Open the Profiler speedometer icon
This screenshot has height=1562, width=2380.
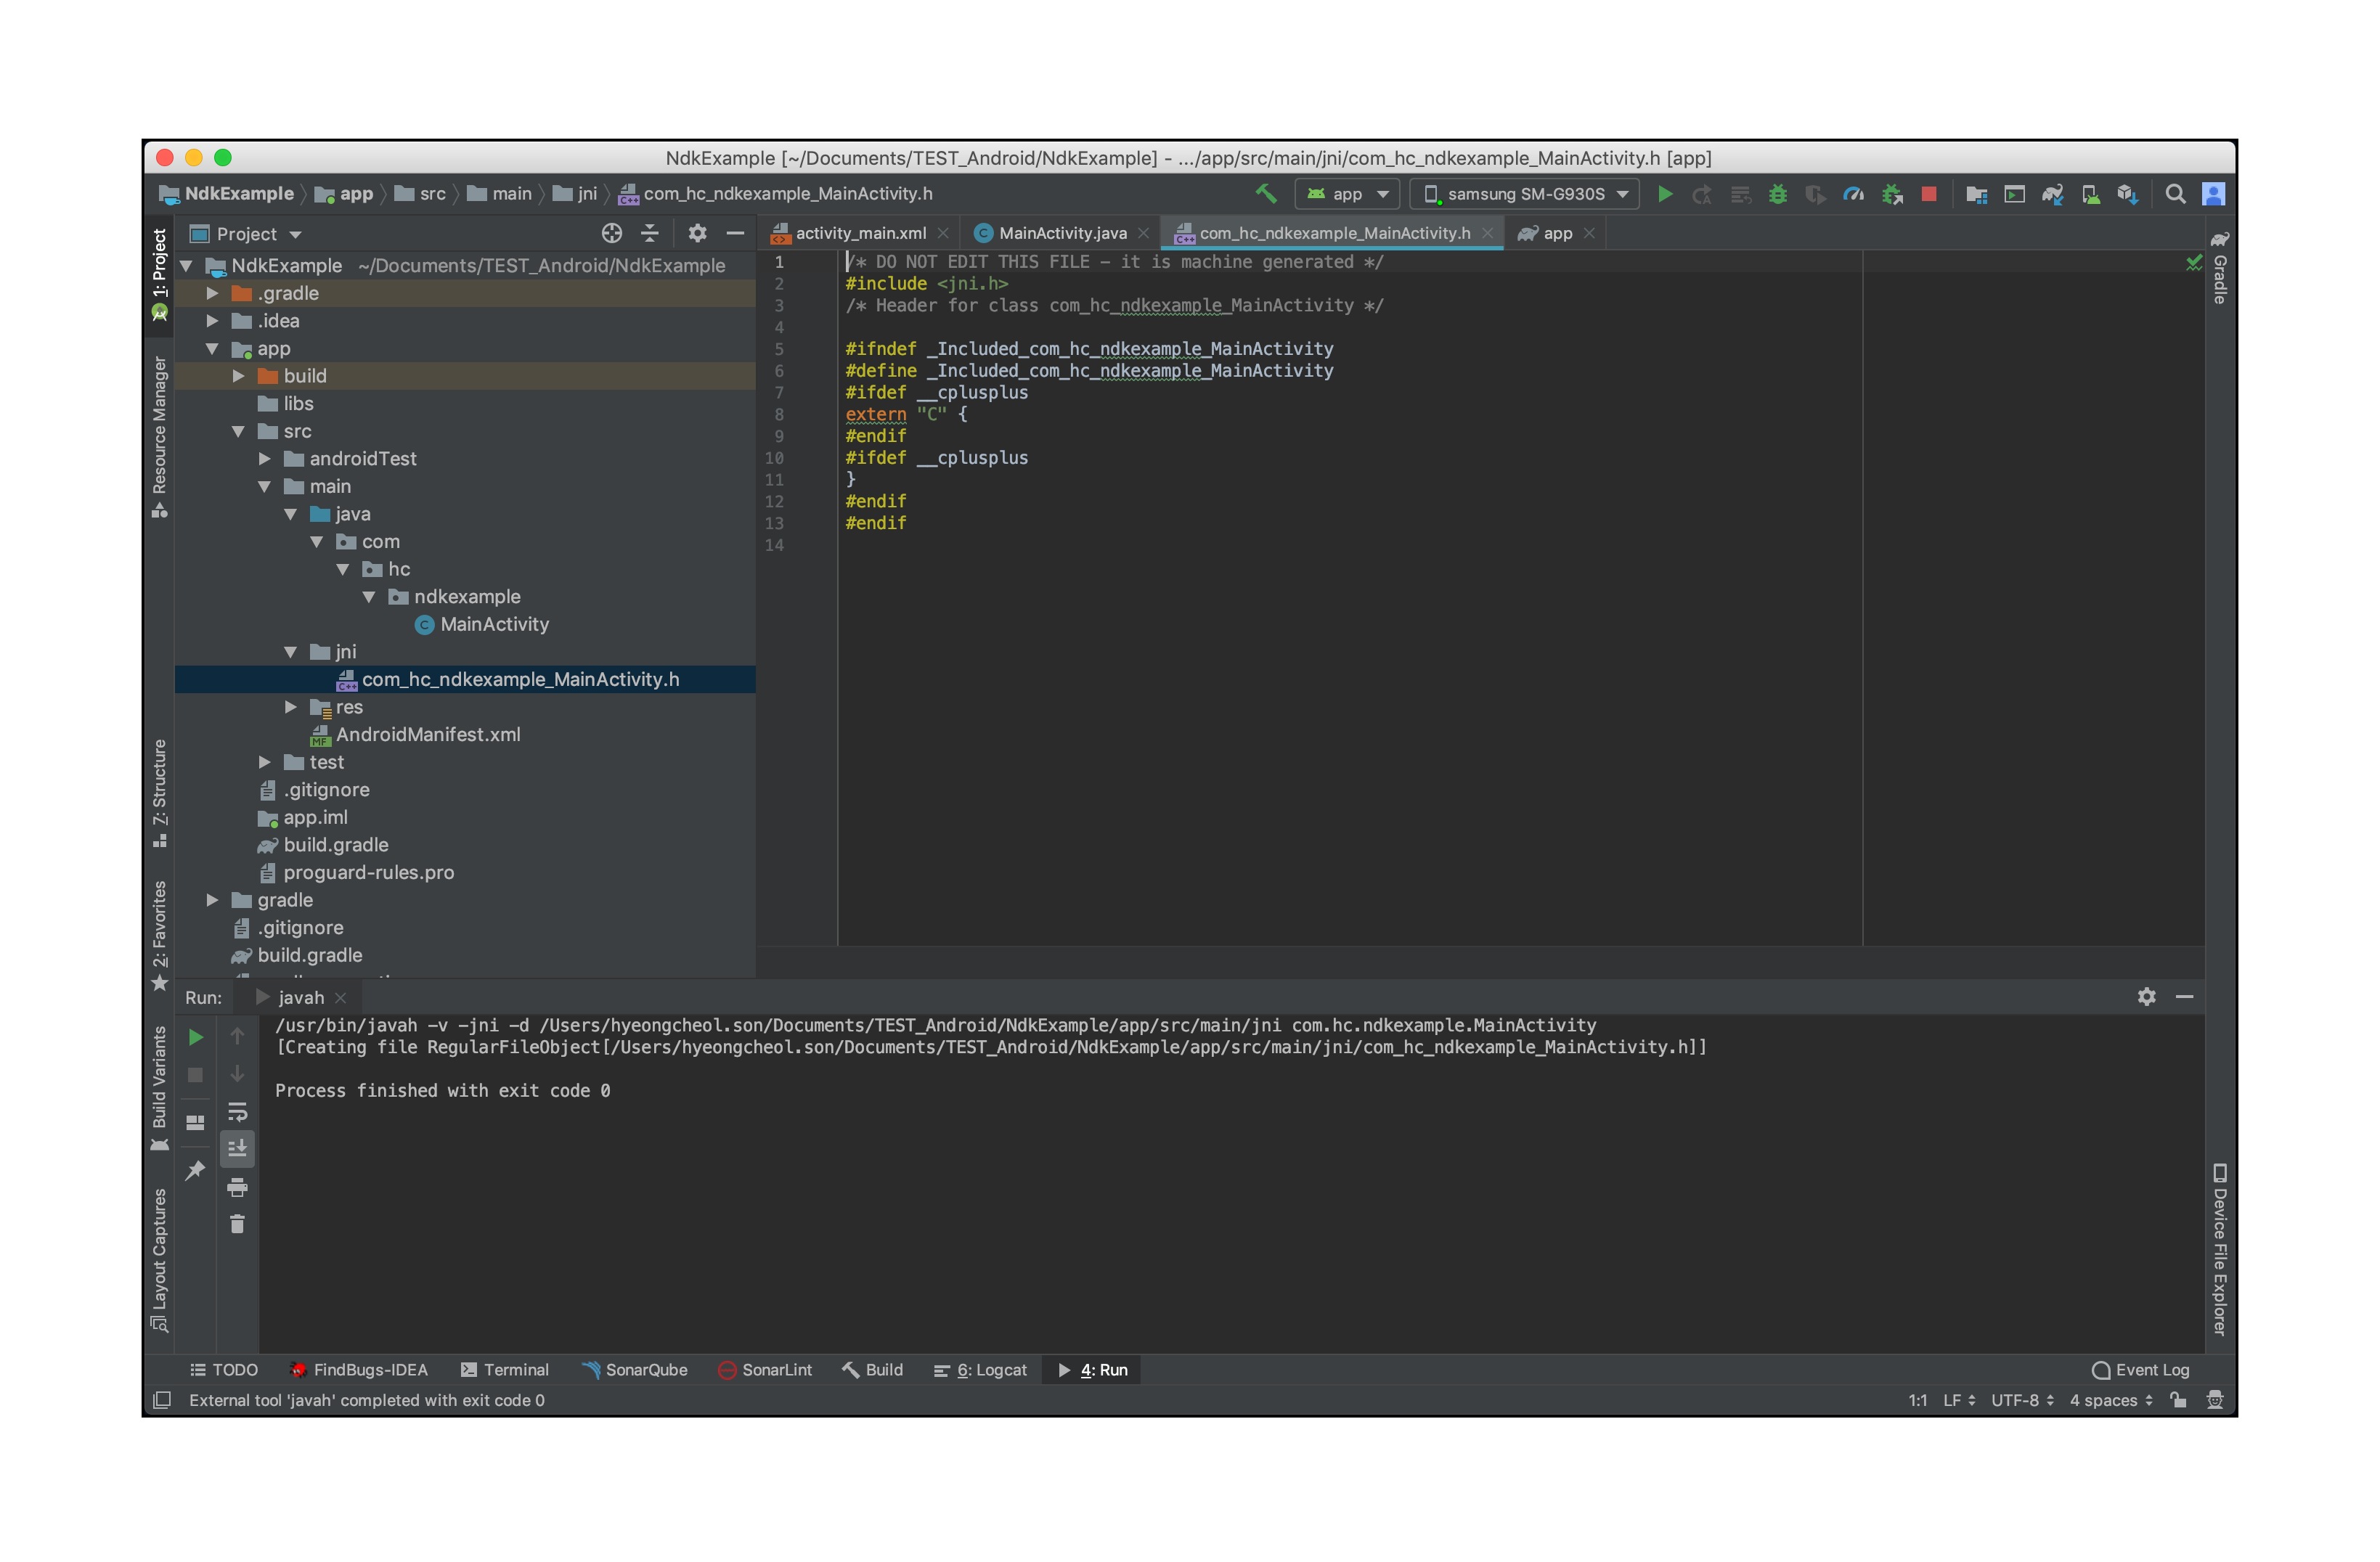pos(1853,194)
